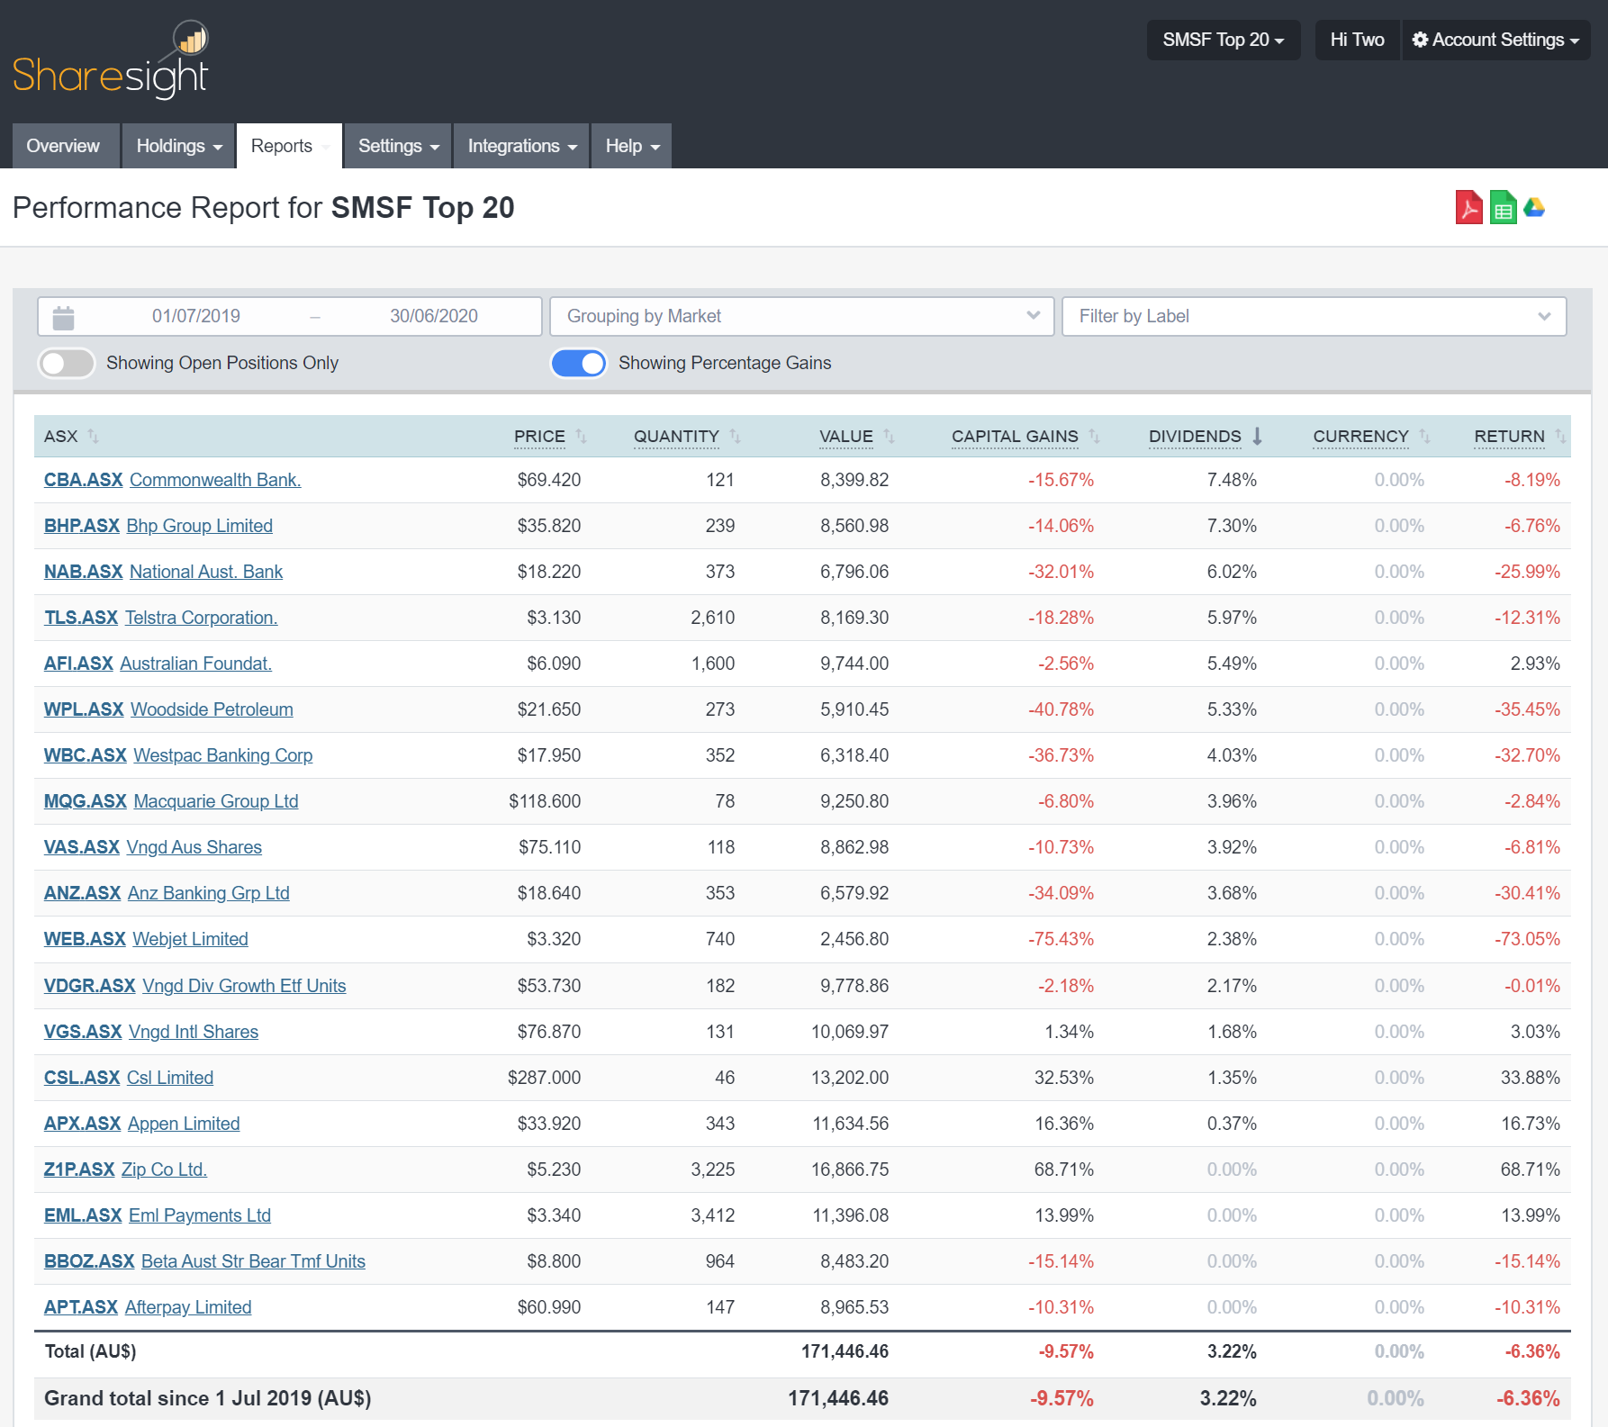Export the report to a spreadsheet
The width and height of the screenshot is (1608, 1427).
click(x=1502, y=208)
